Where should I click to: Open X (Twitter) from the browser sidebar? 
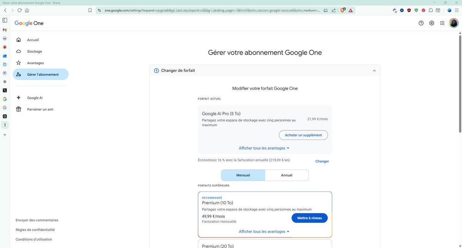click(5, 90)
